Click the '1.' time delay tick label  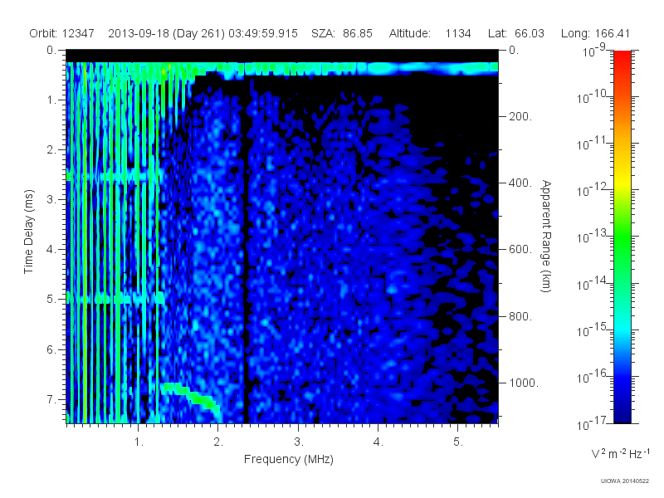pos(51,100)
